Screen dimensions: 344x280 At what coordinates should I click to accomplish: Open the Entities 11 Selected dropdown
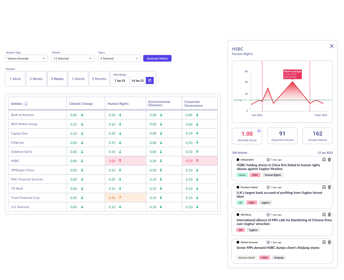(x=73, y=58)
